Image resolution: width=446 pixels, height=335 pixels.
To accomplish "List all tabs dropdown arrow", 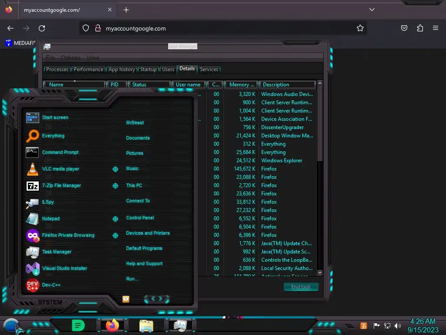I will (372, 10).
